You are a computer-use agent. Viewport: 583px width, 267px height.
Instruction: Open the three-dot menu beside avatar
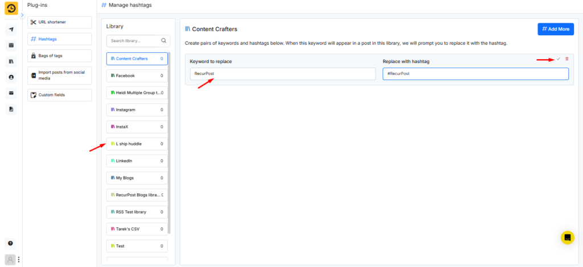pyautogui.click(x=19, y=260)
